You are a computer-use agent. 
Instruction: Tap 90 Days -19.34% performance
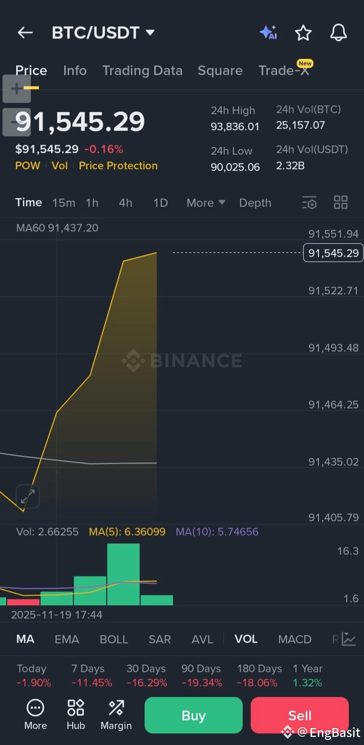202,676
